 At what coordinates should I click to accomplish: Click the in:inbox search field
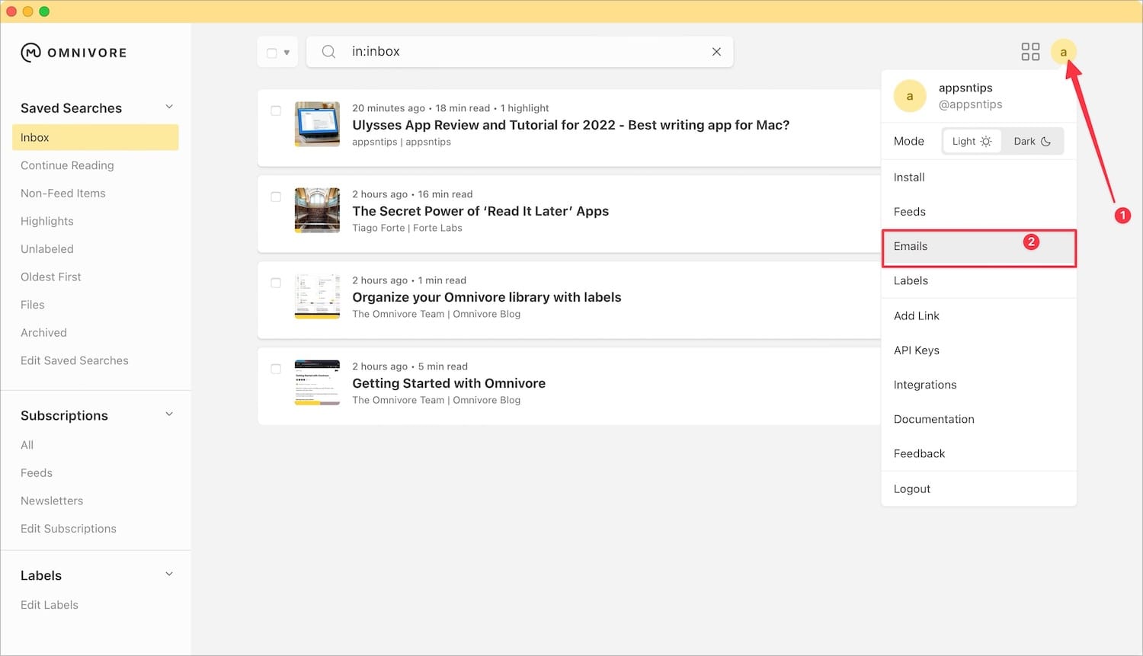(520, 52)
